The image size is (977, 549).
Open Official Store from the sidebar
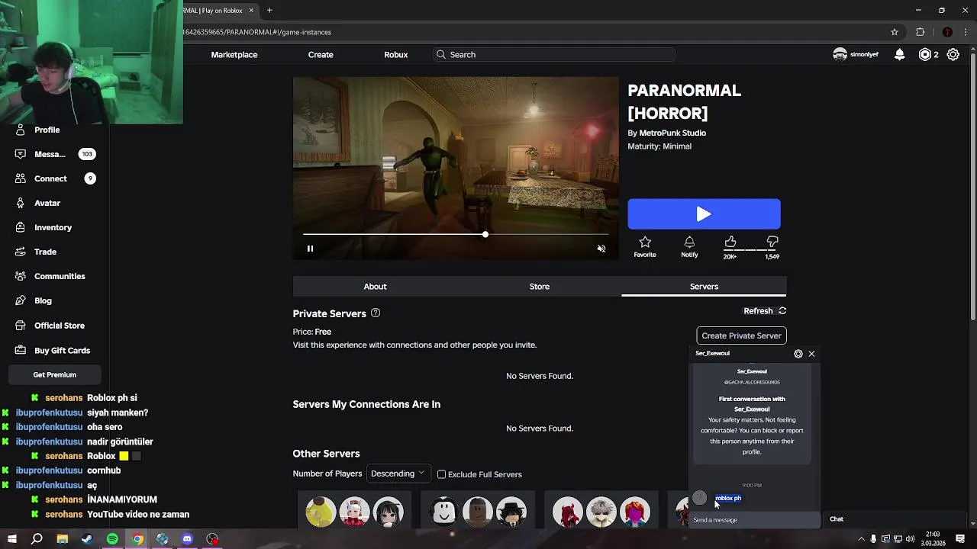pyautogui.click(x=59, y=326)
